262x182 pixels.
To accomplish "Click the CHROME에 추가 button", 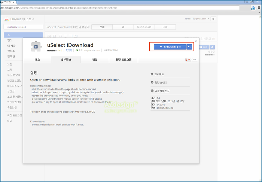I will 170,47.
